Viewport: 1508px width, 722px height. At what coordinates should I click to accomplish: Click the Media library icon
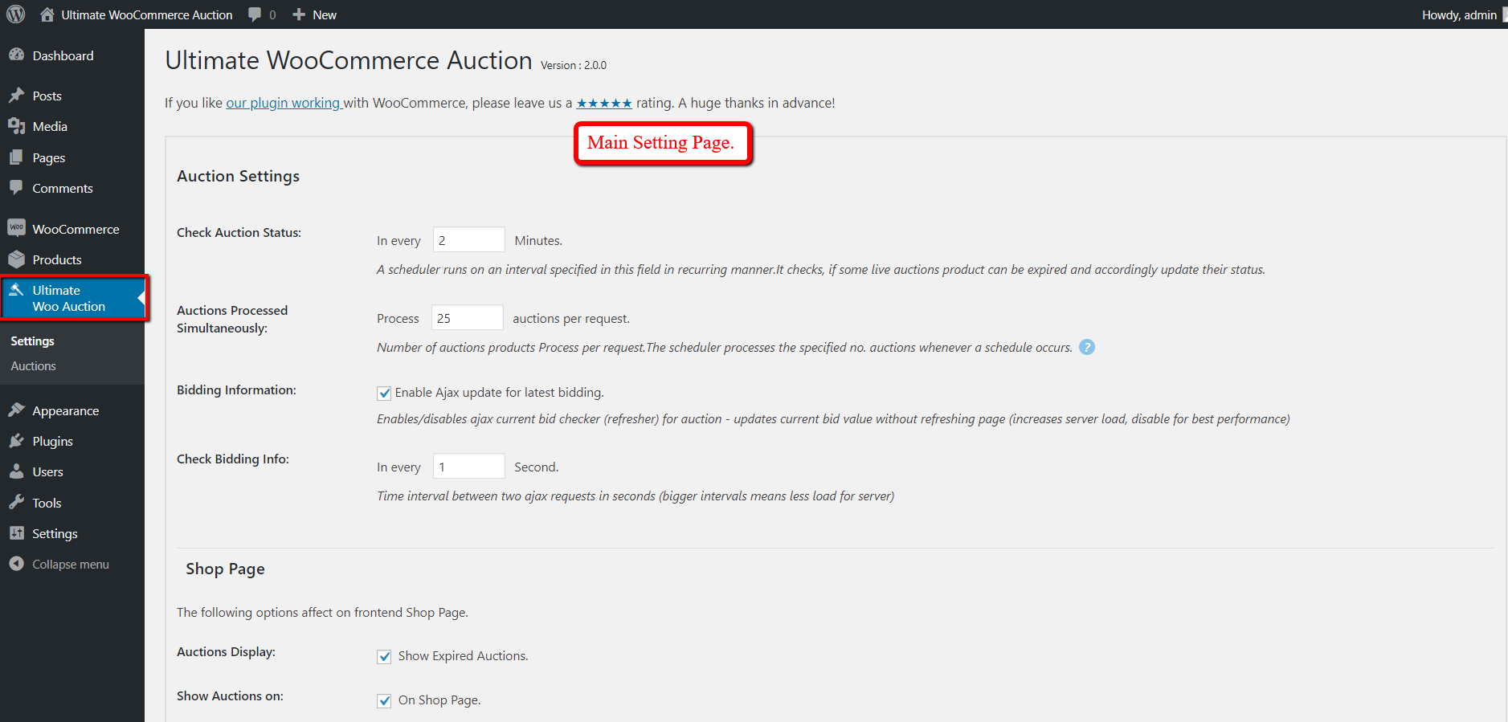16,126
